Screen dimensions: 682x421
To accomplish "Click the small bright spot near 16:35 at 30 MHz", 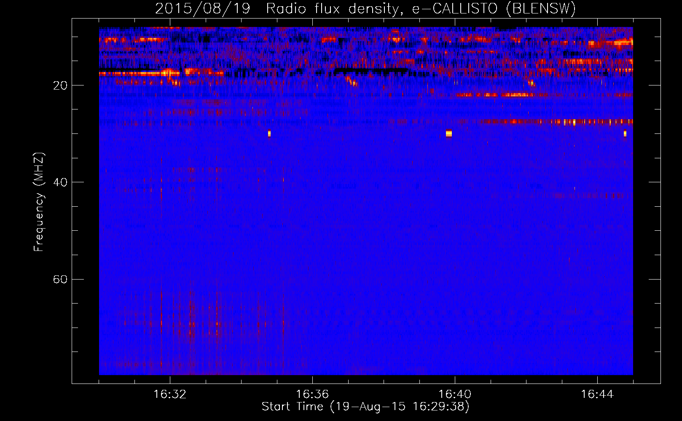I will coord(269,133).
